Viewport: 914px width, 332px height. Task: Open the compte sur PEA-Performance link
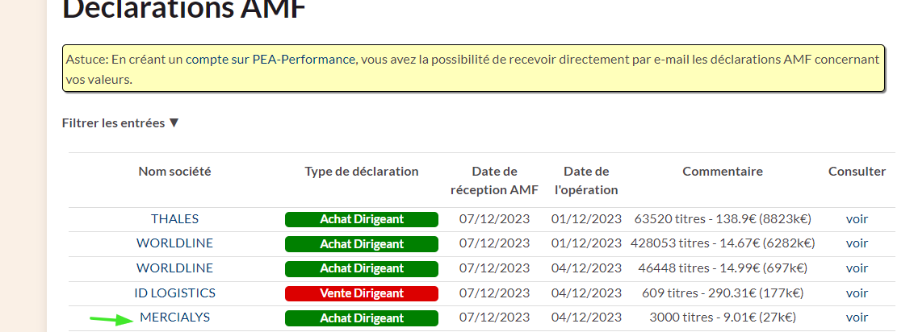tap(270, 59)
